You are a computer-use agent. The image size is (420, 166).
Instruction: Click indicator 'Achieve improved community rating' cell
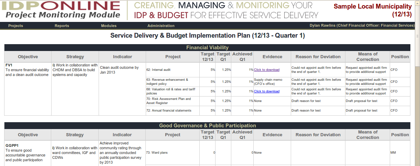tap(122, 153)
